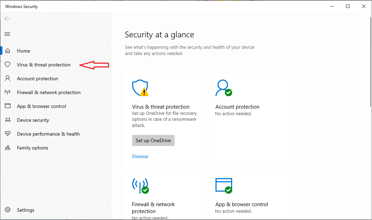The image size is (372, 220).
Task: Click the large Firewall antenna icon
Action: (141, 186)
